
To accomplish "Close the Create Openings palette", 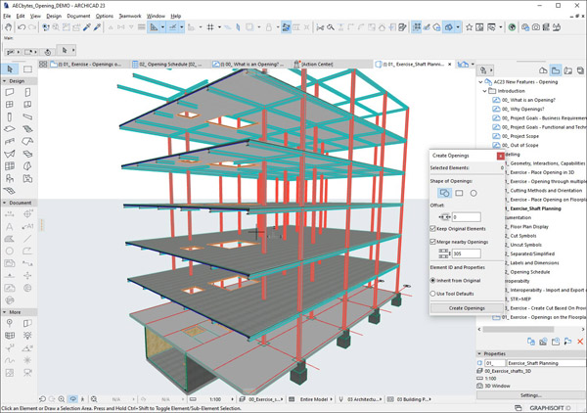I will pyautogui.click(x=501, y=156).
